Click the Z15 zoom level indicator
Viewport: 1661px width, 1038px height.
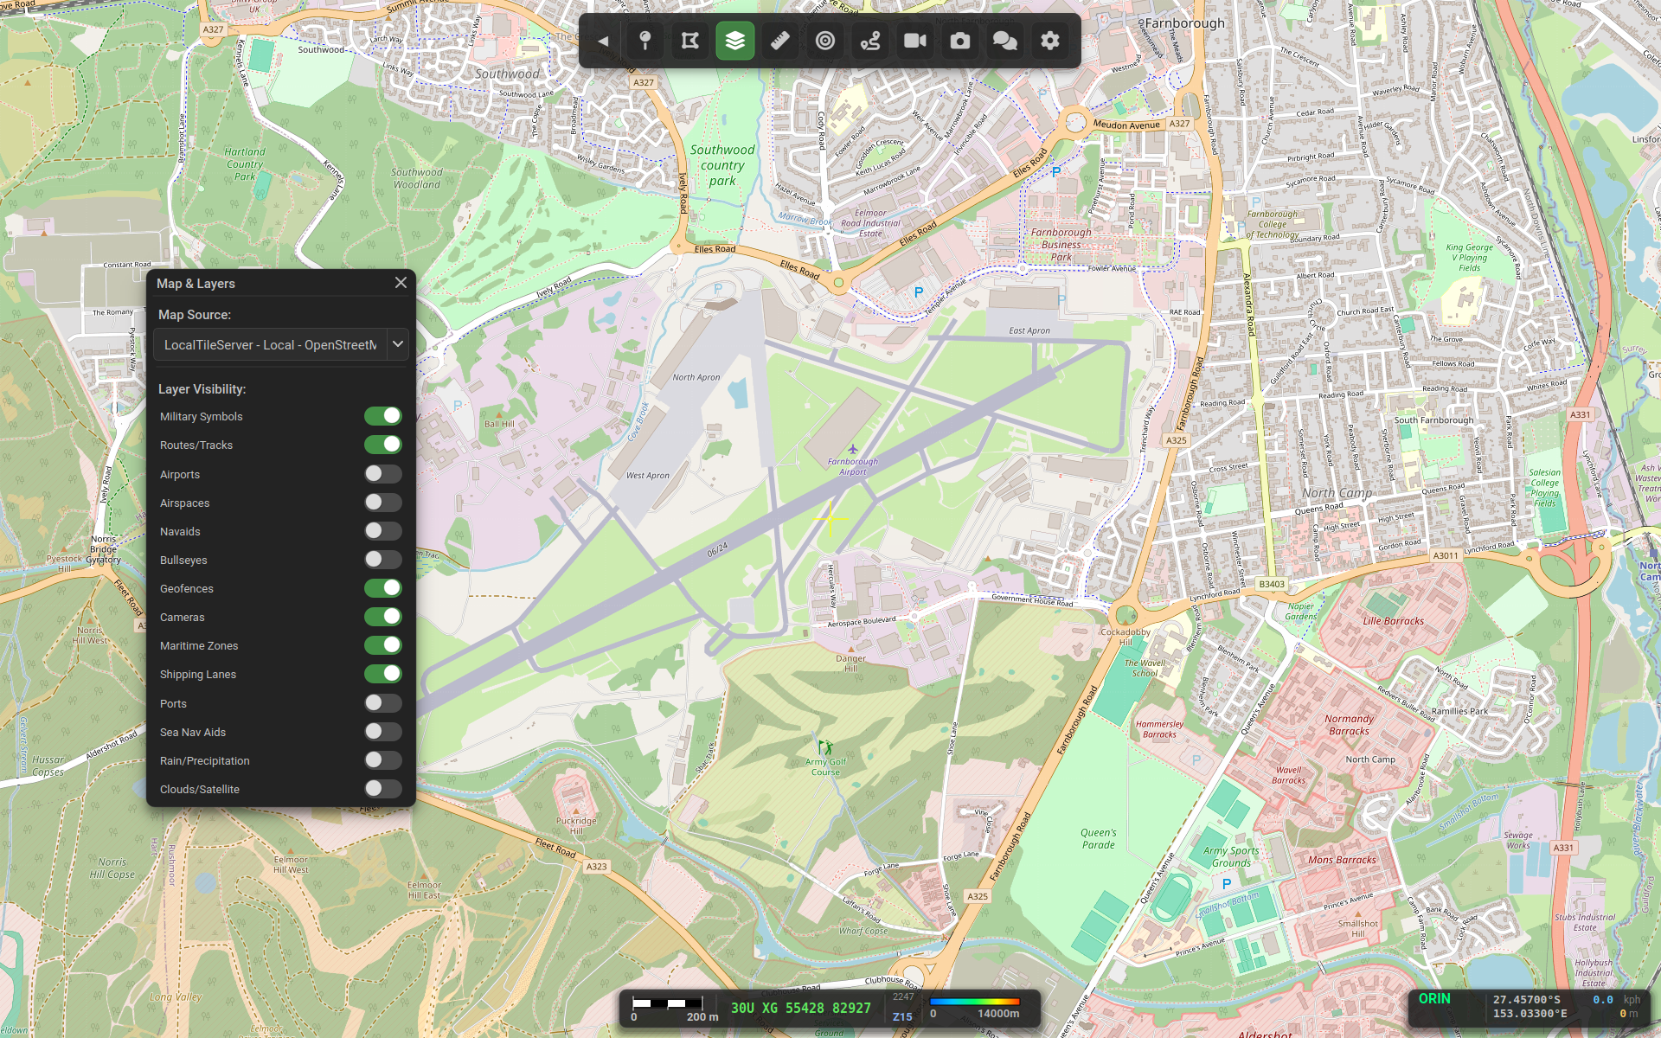click(903, 1017)
